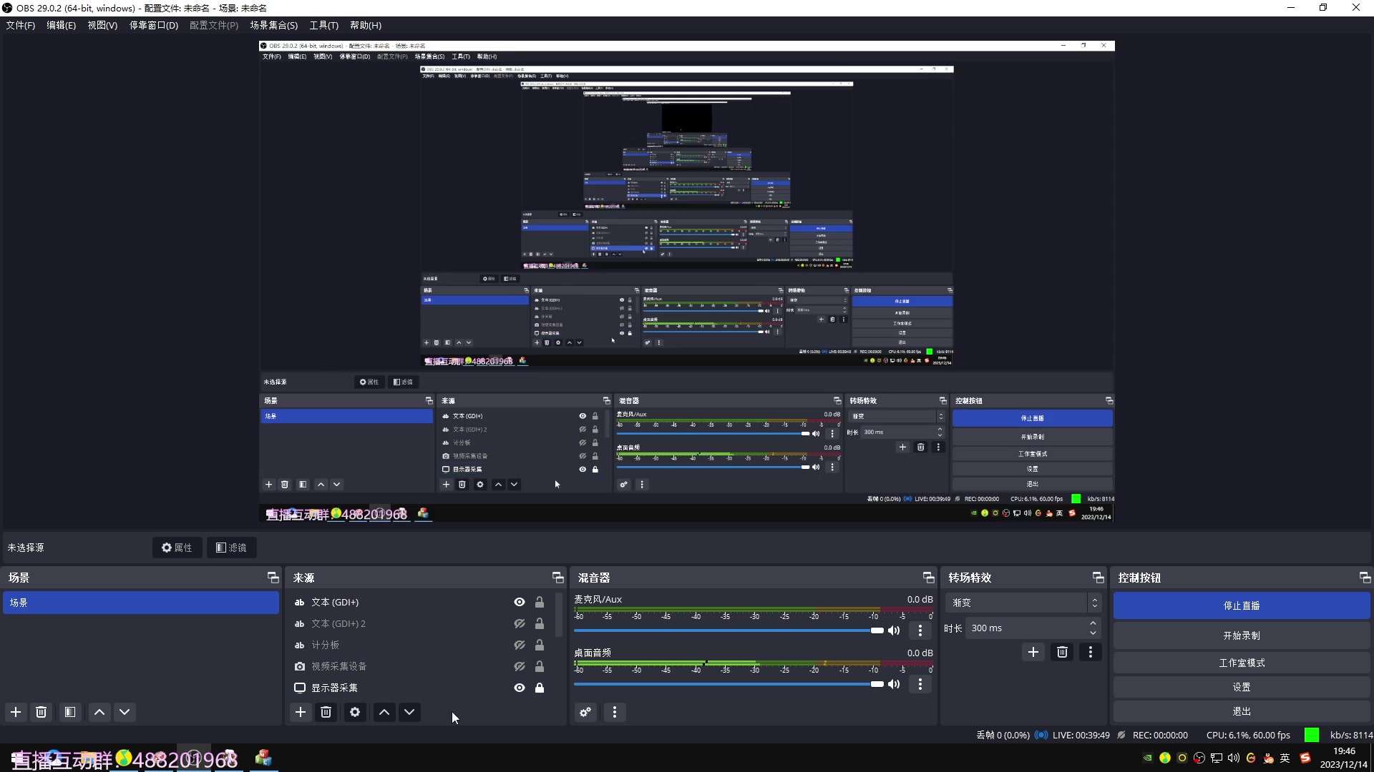Image resolution: width=1374 pixels, height=772 pixels.
Task: Click the green network status square
Action: coord(1312,735)
